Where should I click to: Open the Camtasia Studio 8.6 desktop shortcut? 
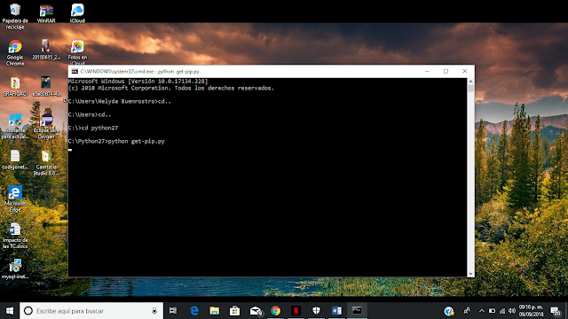pos(46,163)
